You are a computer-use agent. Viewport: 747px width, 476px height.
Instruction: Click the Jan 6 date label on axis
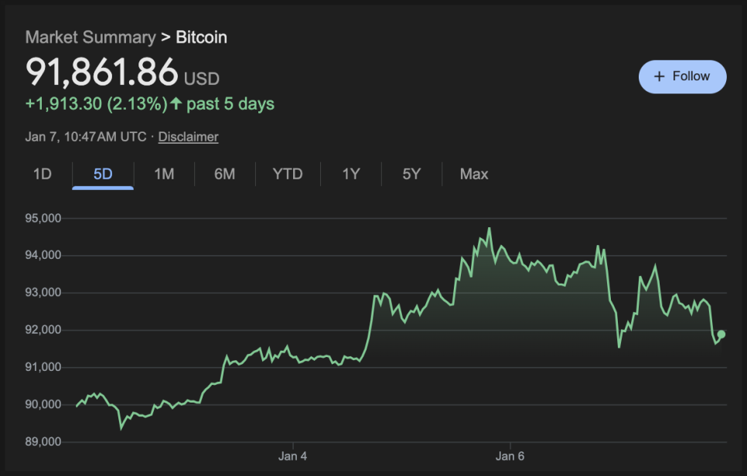tap(510, 457)
